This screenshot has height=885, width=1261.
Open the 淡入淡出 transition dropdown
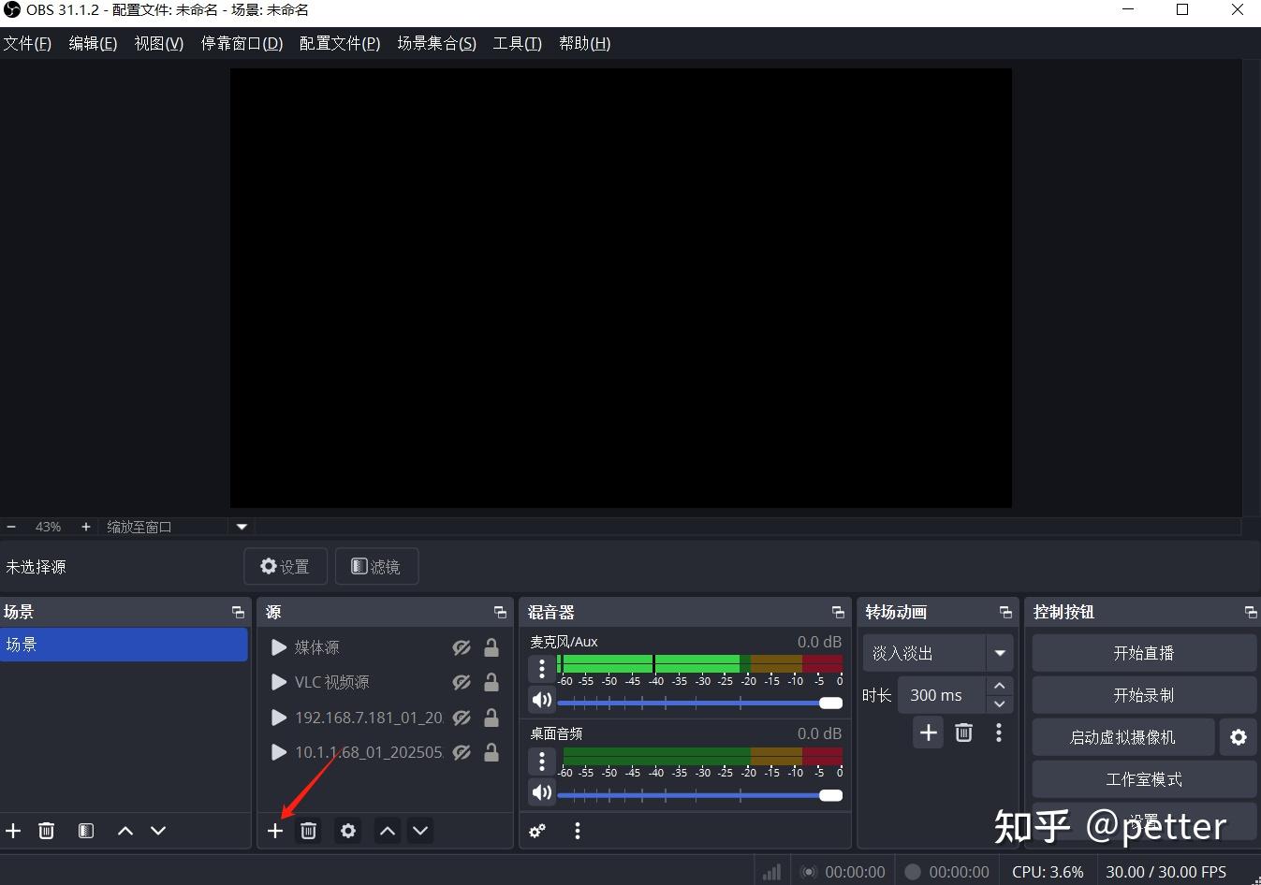[x=998, y=652]
